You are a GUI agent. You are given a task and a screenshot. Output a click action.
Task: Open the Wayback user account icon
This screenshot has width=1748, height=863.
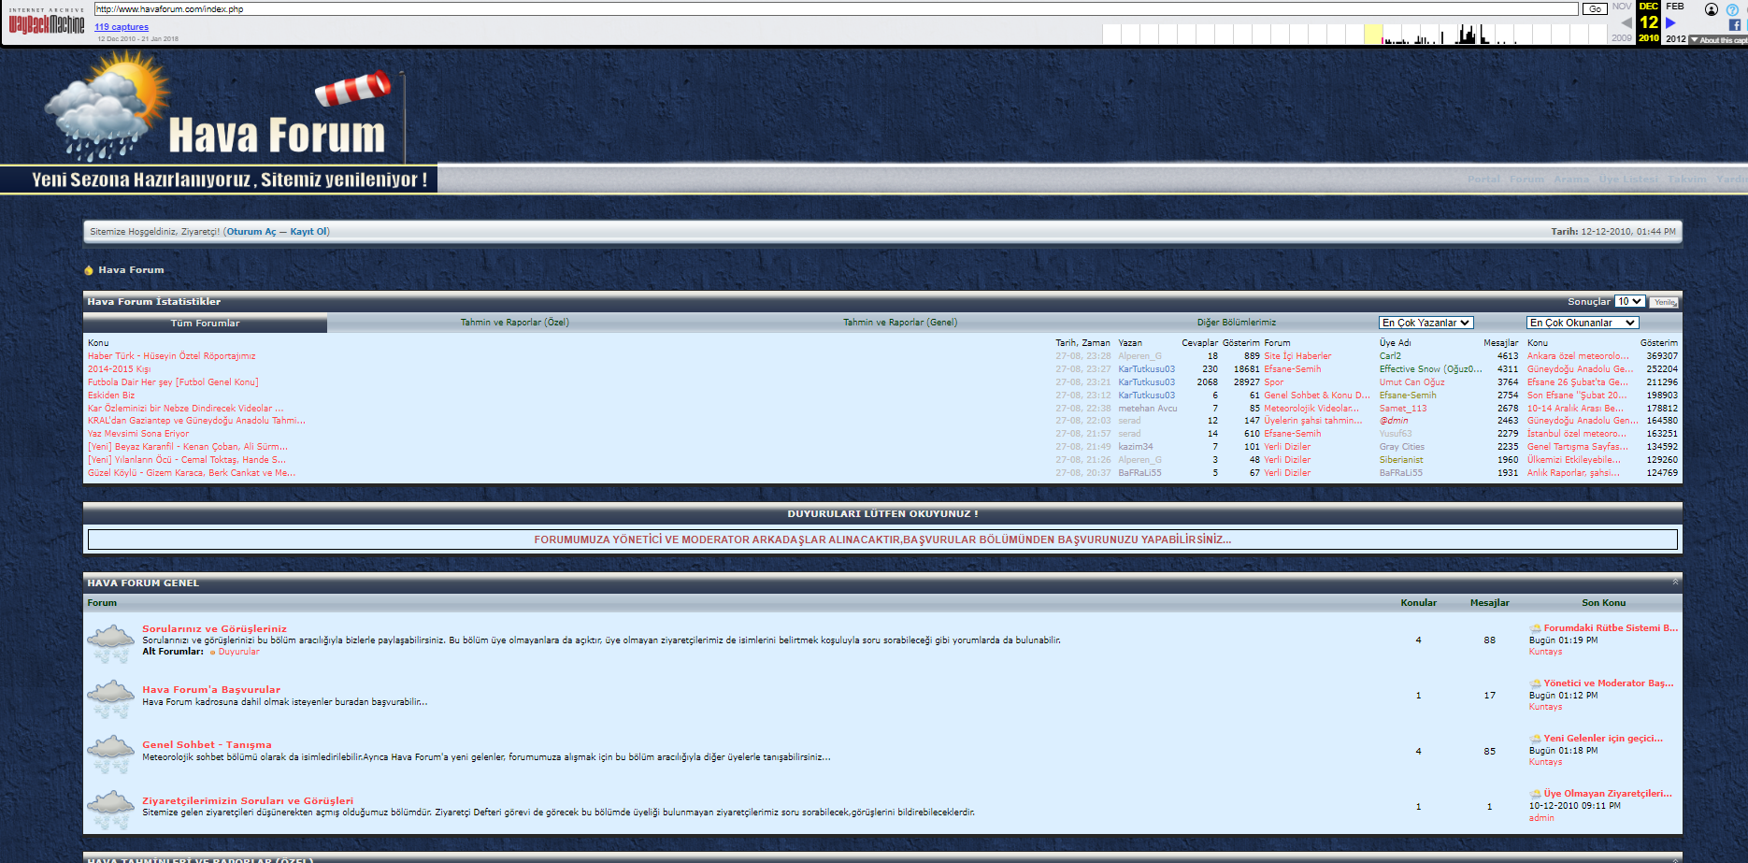[x=1712, y=9]
